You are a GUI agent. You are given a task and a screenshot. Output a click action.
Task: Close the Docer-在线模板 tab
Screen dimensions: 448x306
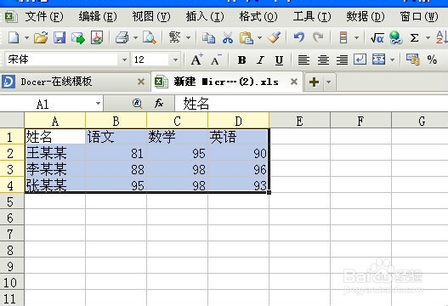[141, 82]
